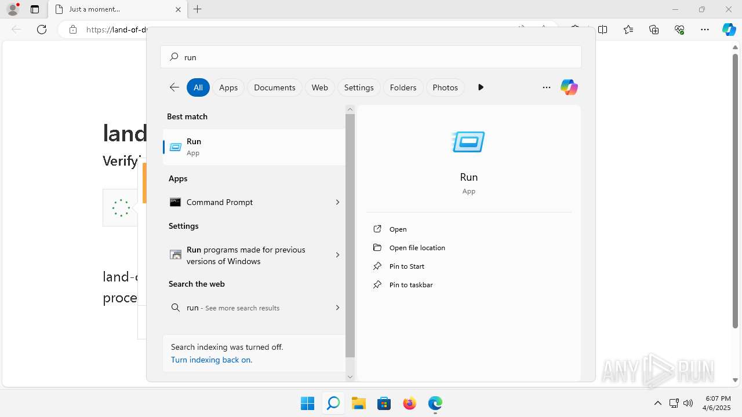Image resolution: width=742 pixels, height=417 pixels.
Task: Open the network icon in system tray
Action: point(674,403)
